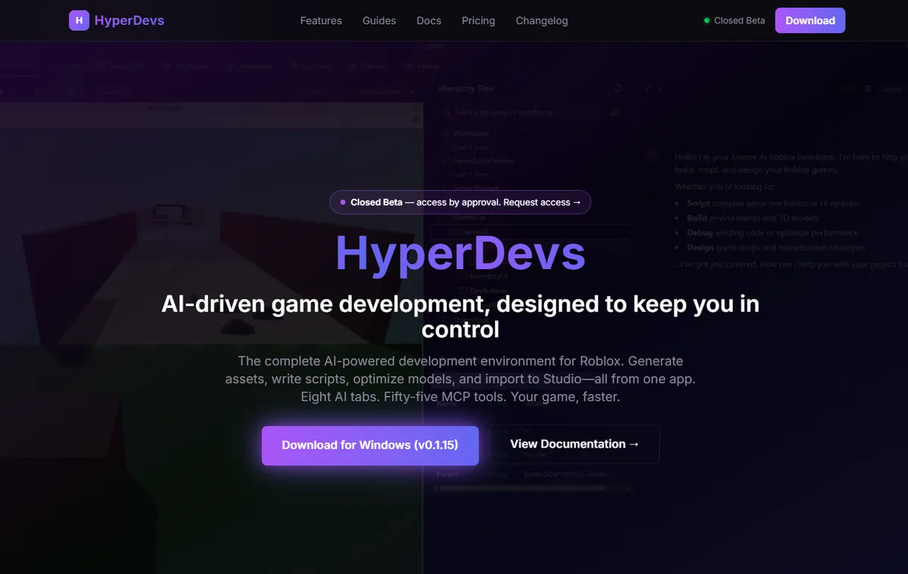Click the green Closed Beta status indicator
908x574 pixels.
735,20
